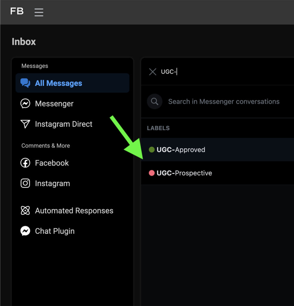The image size is (294, 306).
Task: Click the Instagram Direct paper plane icon
Action: 25,124
